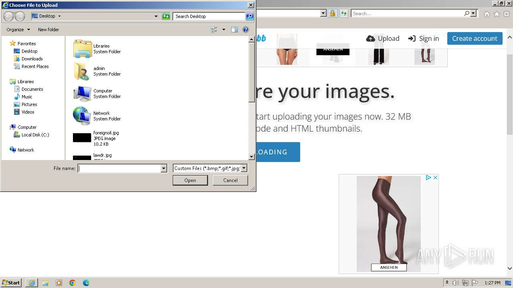Select the lawdr.jpg file name
Screen dimensions: 513x288
103,155
